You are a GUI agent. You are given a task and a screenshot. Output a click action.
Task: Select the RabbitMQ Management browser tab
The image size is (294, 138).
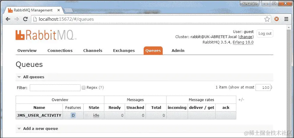click(x=33, y=10)
